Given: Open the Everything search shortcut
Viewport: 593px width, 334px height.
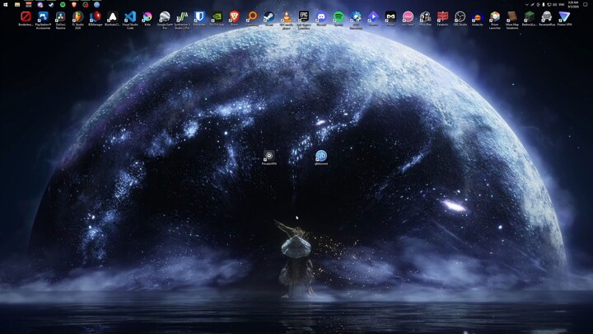Looking at the screenshot, I should pos(252,18).
